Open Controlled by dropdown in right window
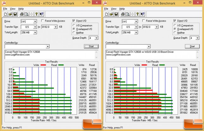The width and height of the screenshot is (204, 131). (x=149, y=46)
